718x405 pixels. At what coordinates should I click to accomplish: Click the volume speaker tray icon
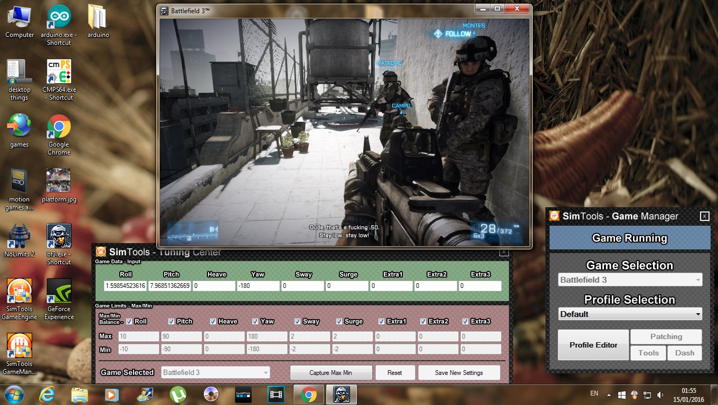pos(660,394)
